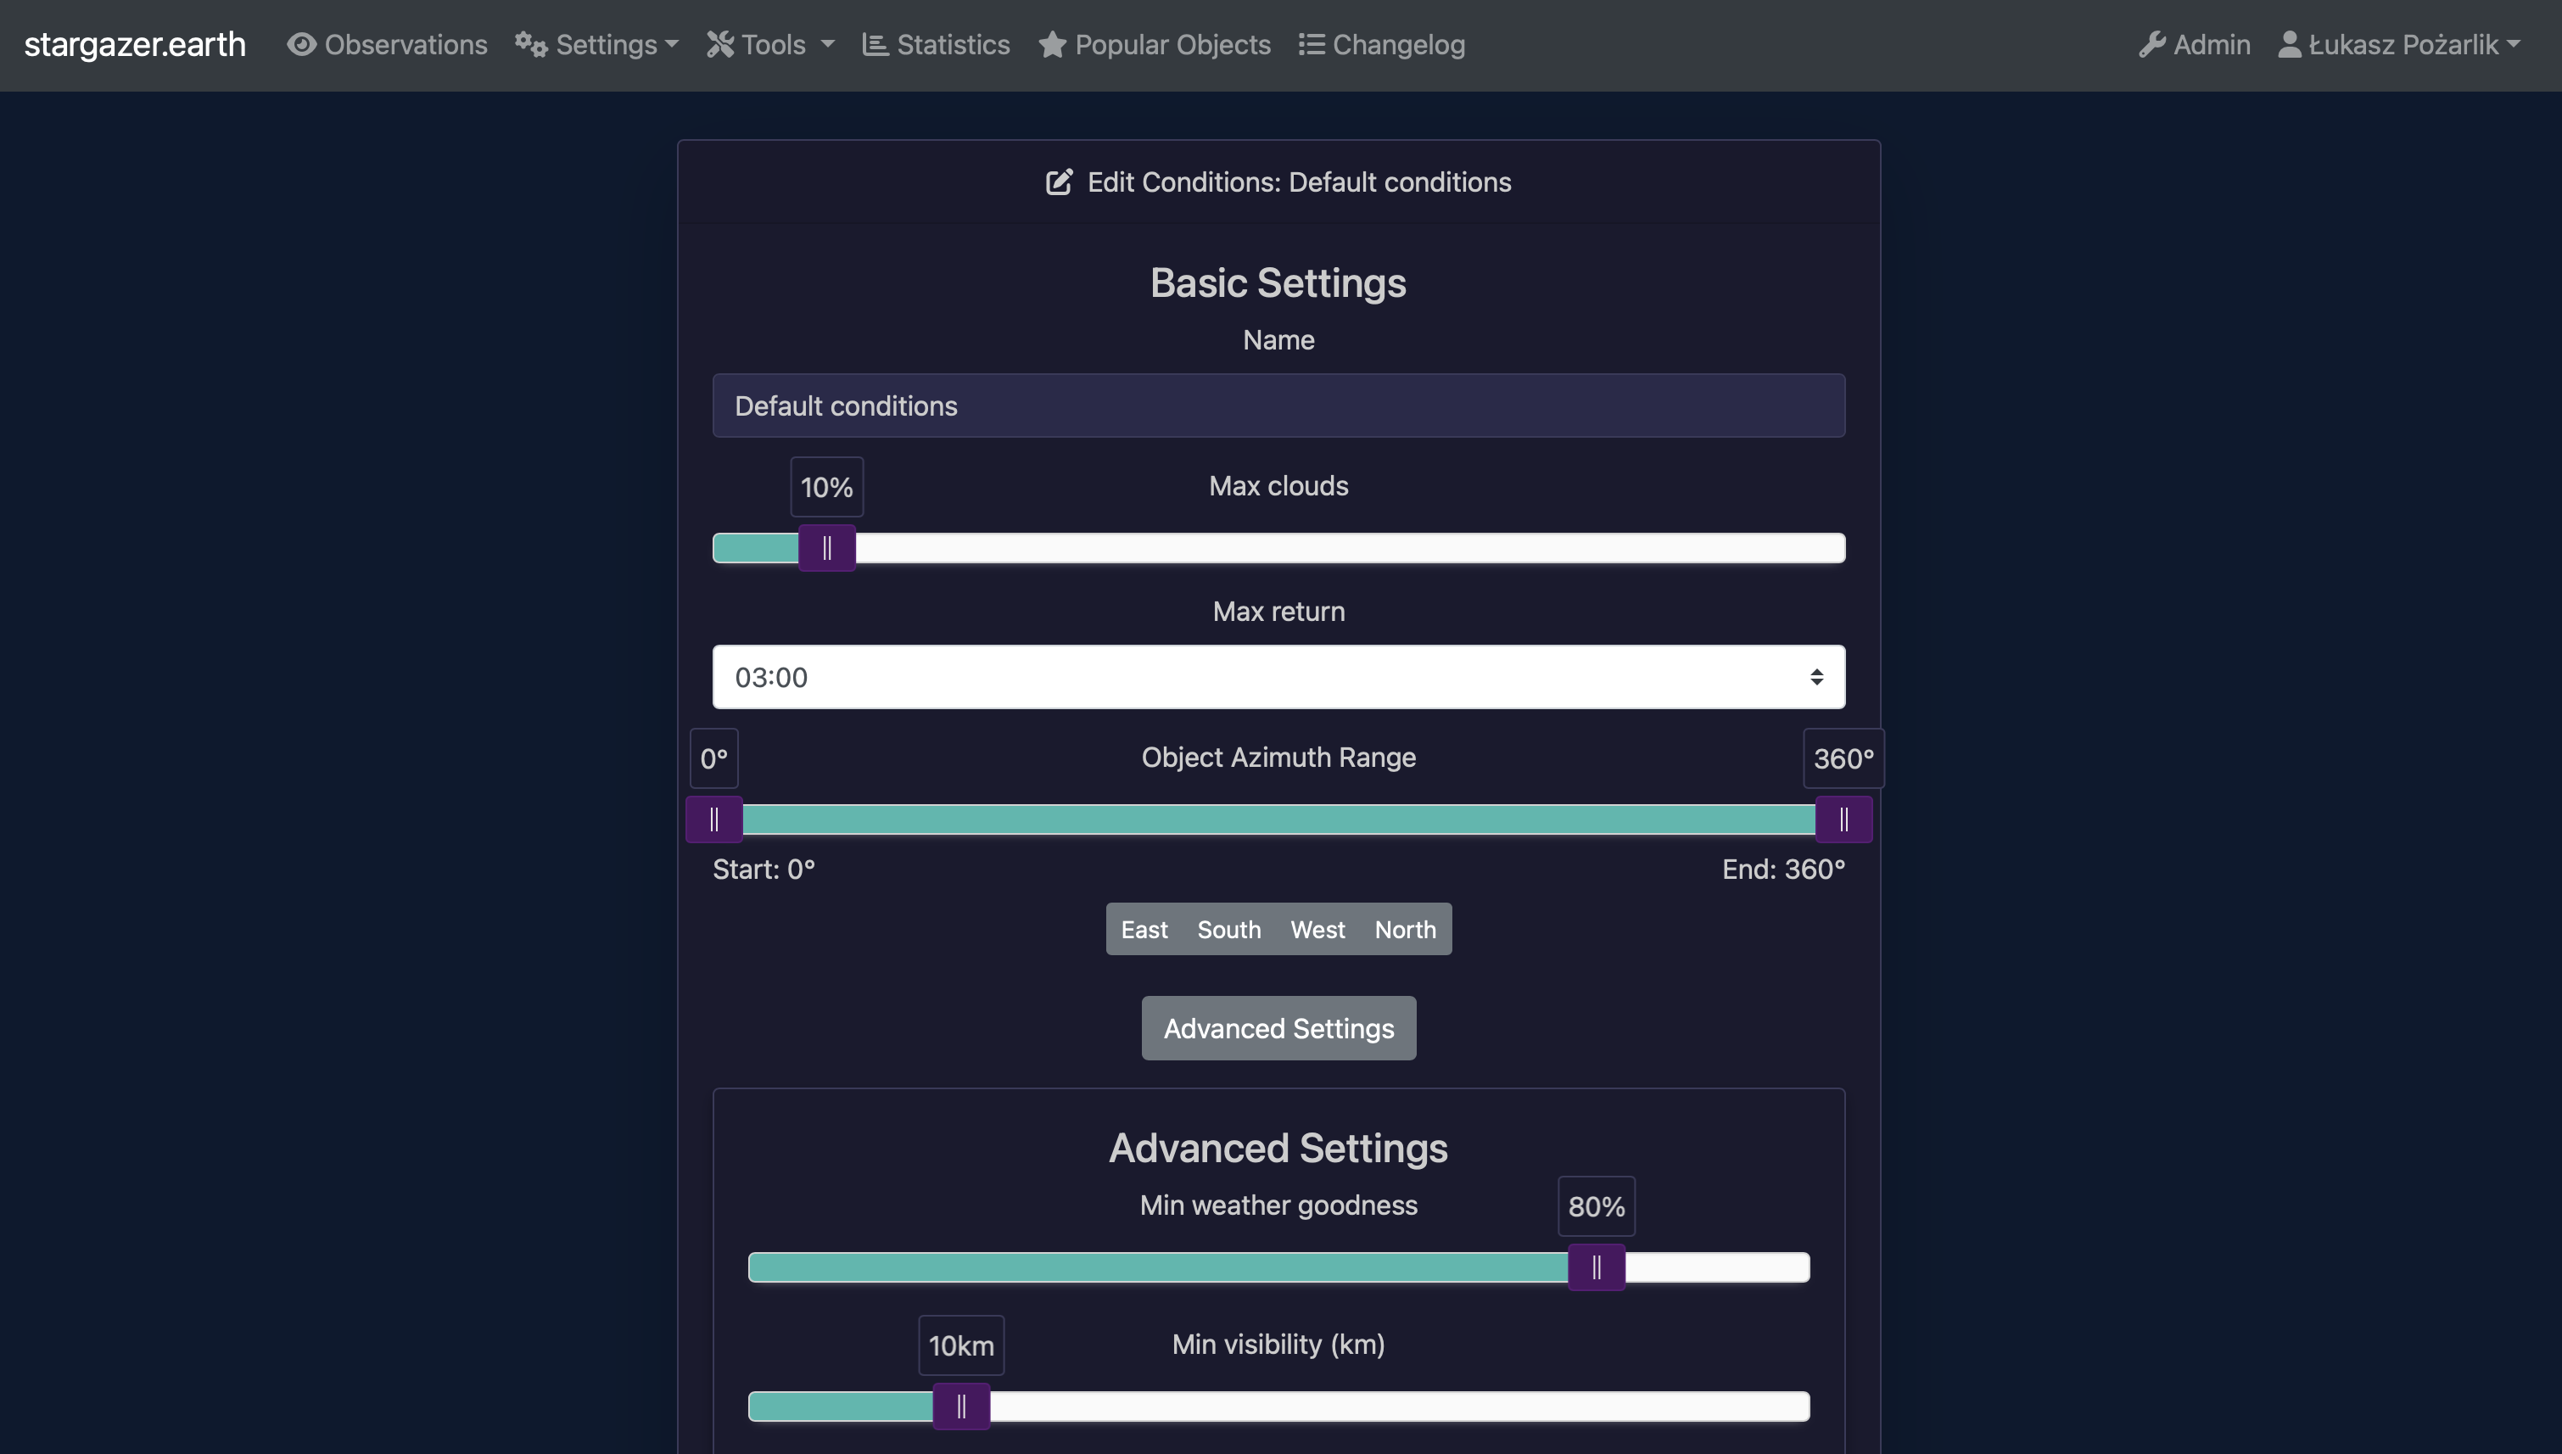
Task: Click the chart icon beside Statistics
Action: point(875,45)
